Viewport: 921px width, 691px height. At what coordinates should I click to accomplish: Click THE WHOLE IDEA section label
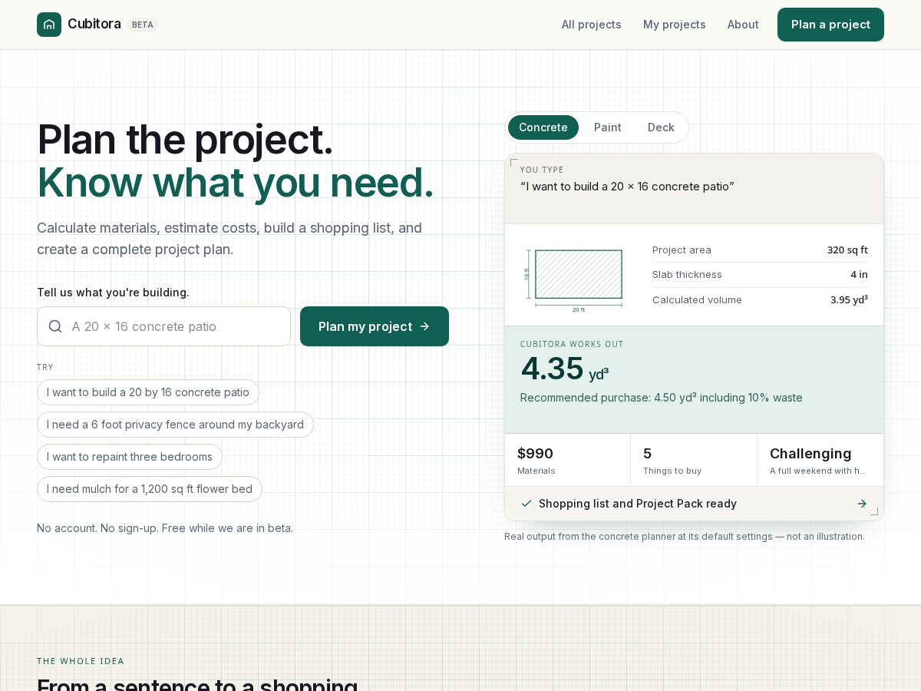[x=81, y=661]
